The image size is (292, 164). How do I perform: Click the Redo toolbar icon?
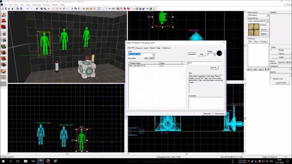click(31, 9)
